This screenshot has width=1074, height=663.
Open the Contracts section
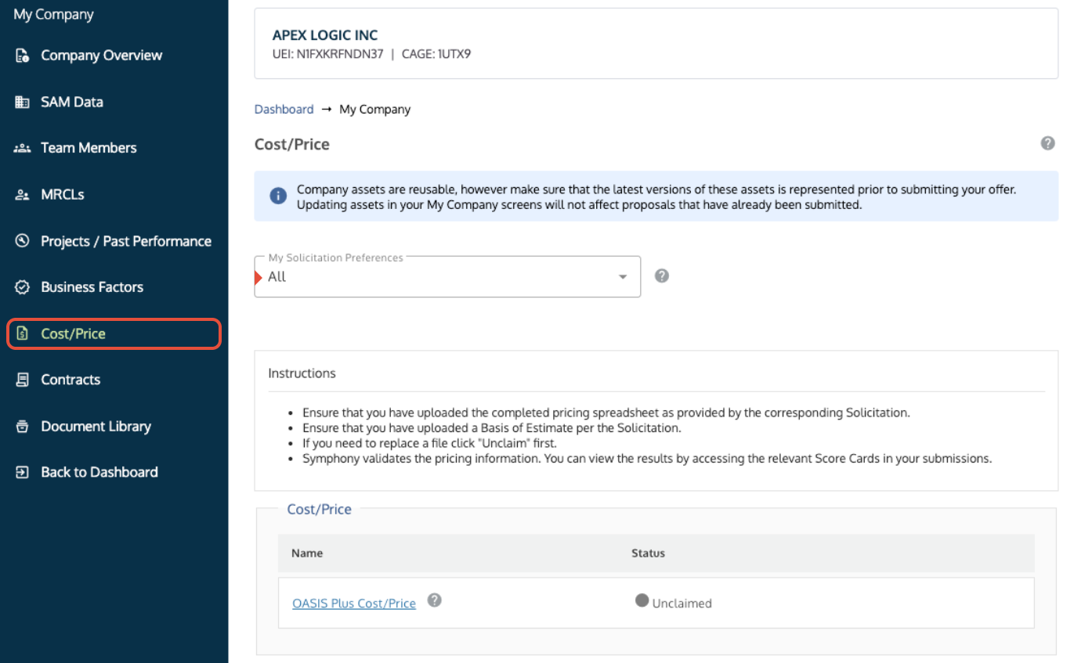tap(71, 380)
